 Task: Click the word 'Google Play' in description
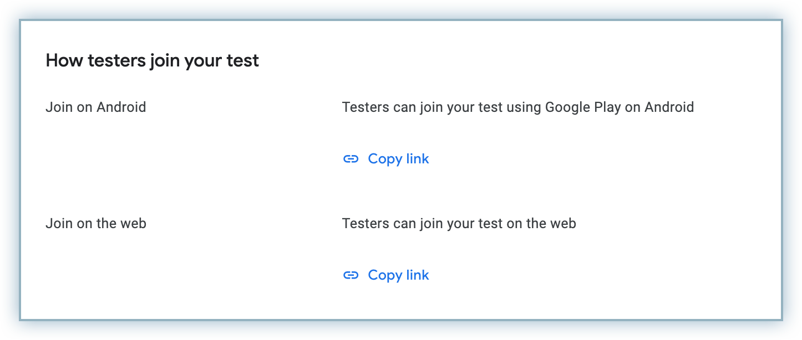[x=582, y=107]
